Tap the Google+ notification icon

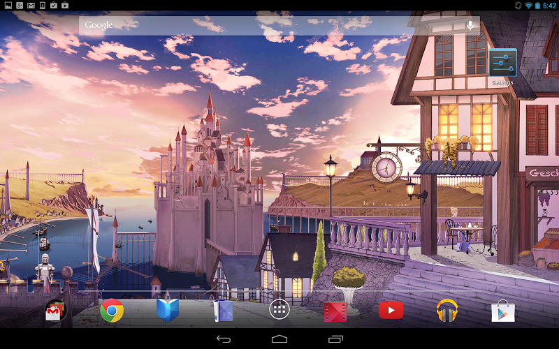20,6
